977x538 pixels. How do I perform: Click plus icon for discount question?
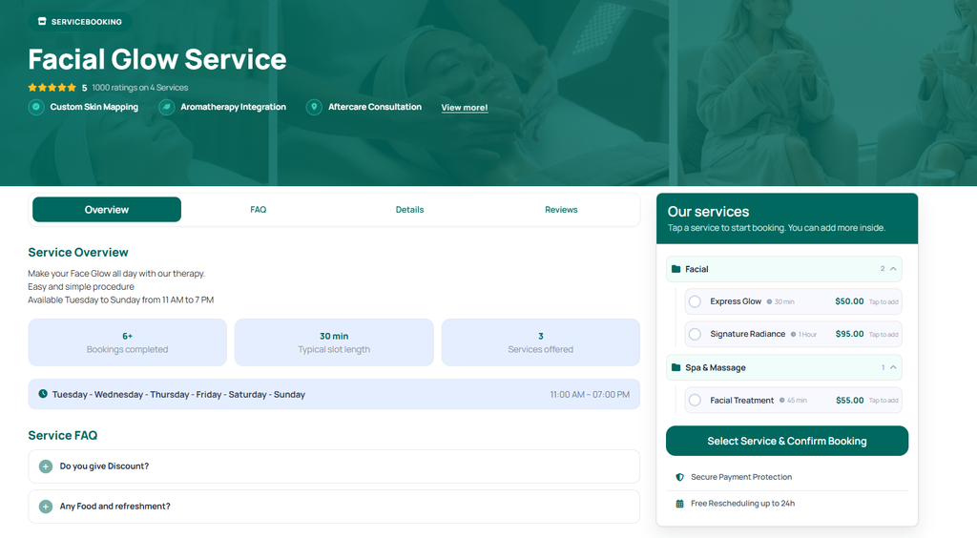46,466
